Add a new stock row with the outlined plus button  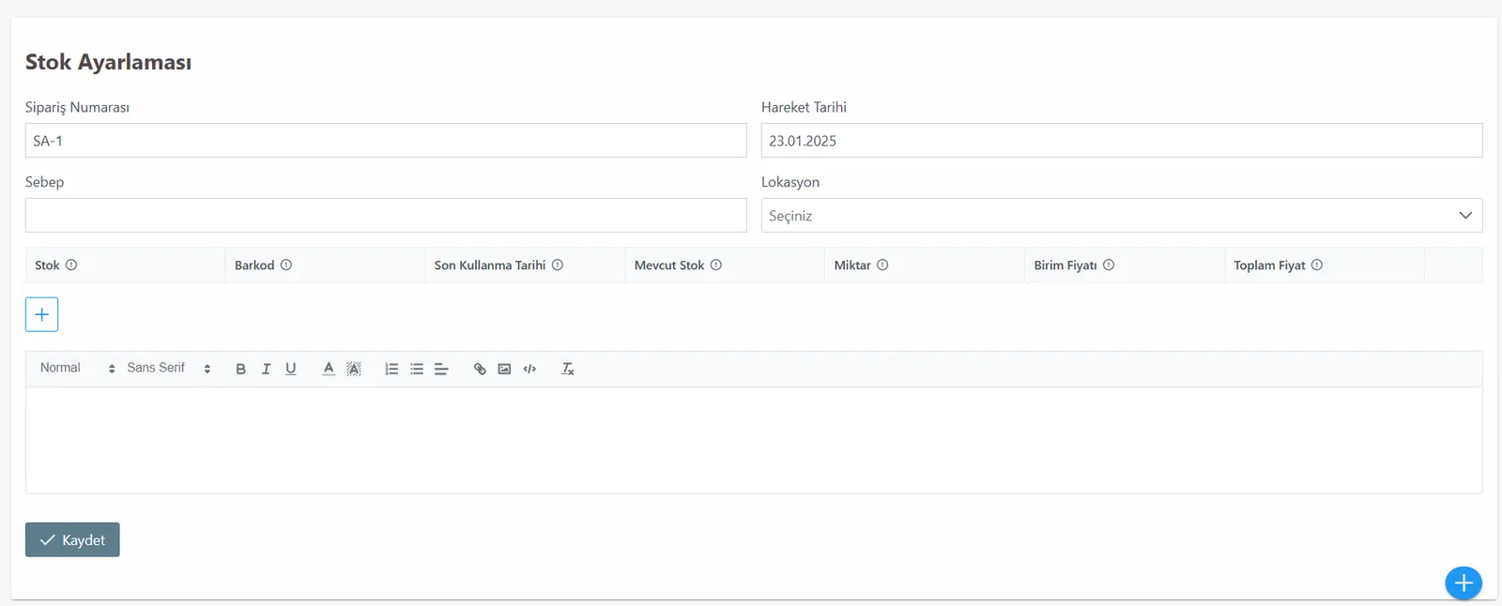[x=41, y=314]
